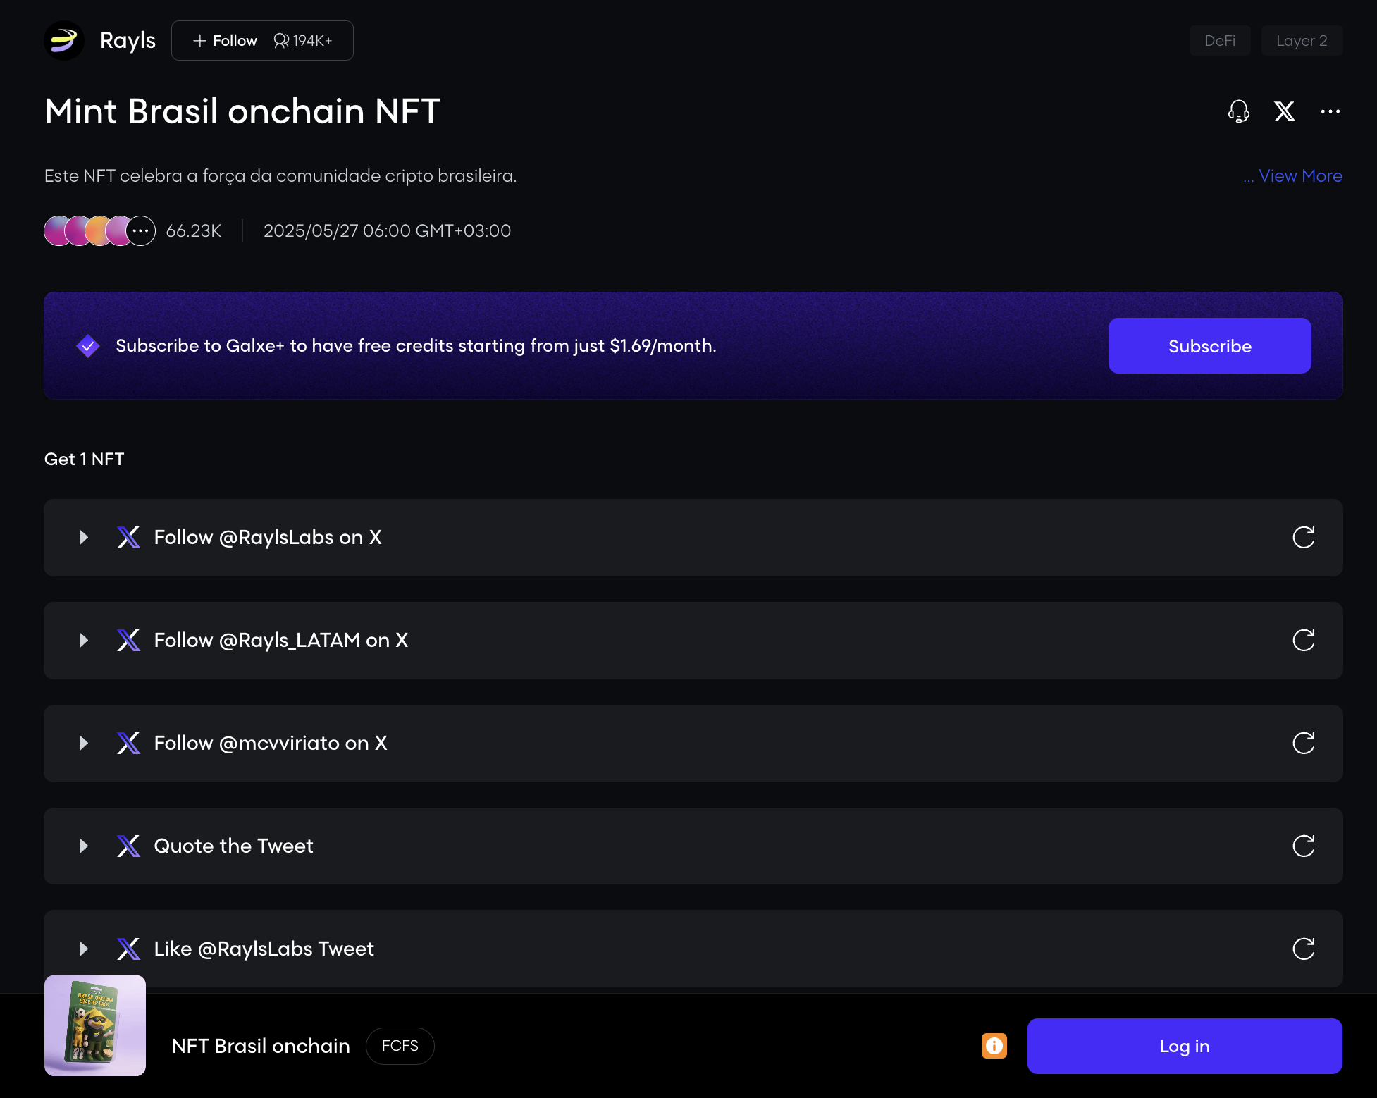The height and width of the screenshot is (1098, 1377).
Task: Subscribe to Galxe+
Action: click(x=1209, y=346)
